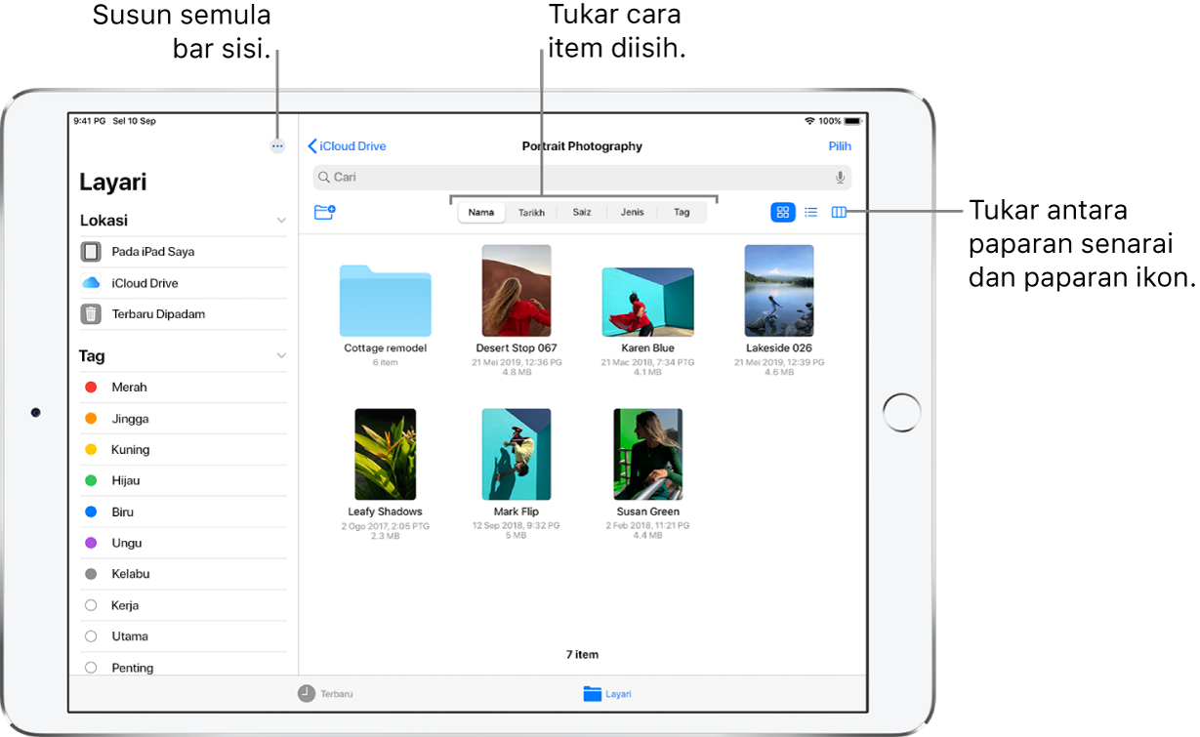The width and height of the screenshot is (1200, 737).
Task: Tap the battery status icon
Action: point(852,121)
